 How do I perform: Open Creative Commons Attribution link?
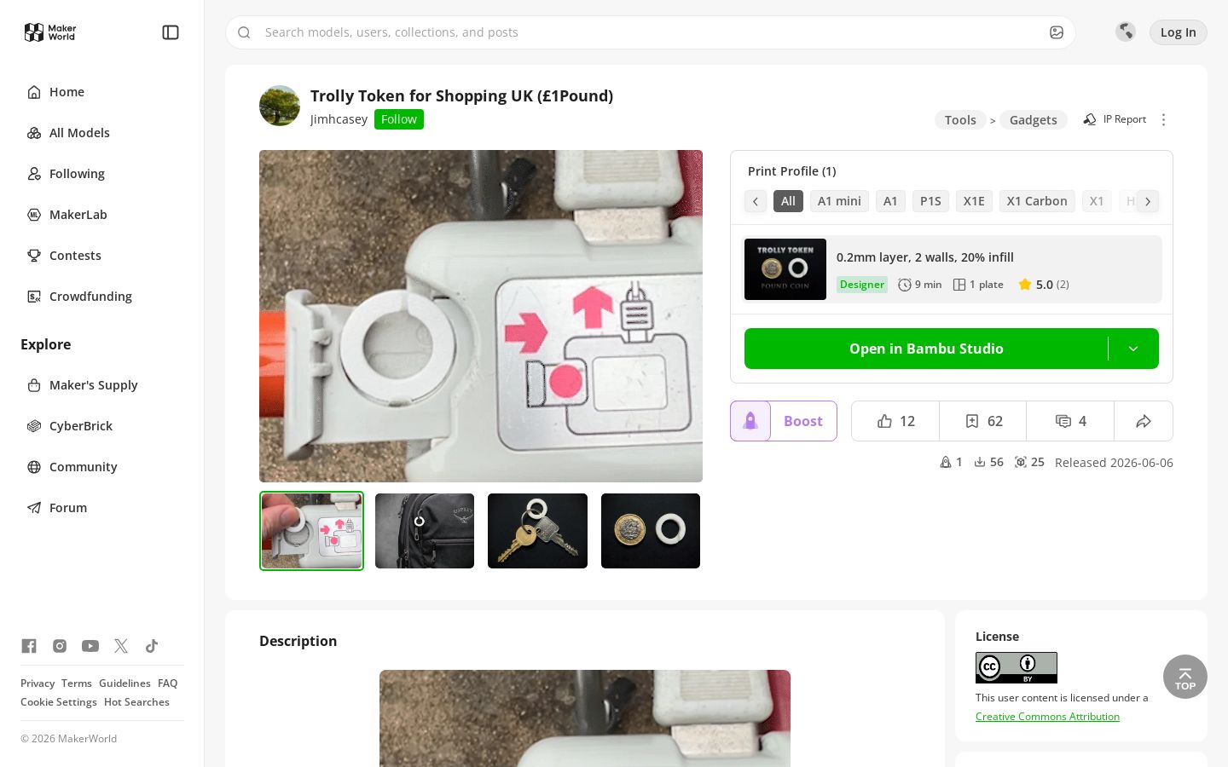[1047, 717]
